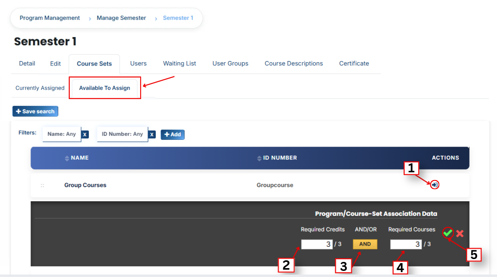This screenshot has width=497, height=277.
Task: Remove the ID Number: Any filter
Action: pos(152,134)
